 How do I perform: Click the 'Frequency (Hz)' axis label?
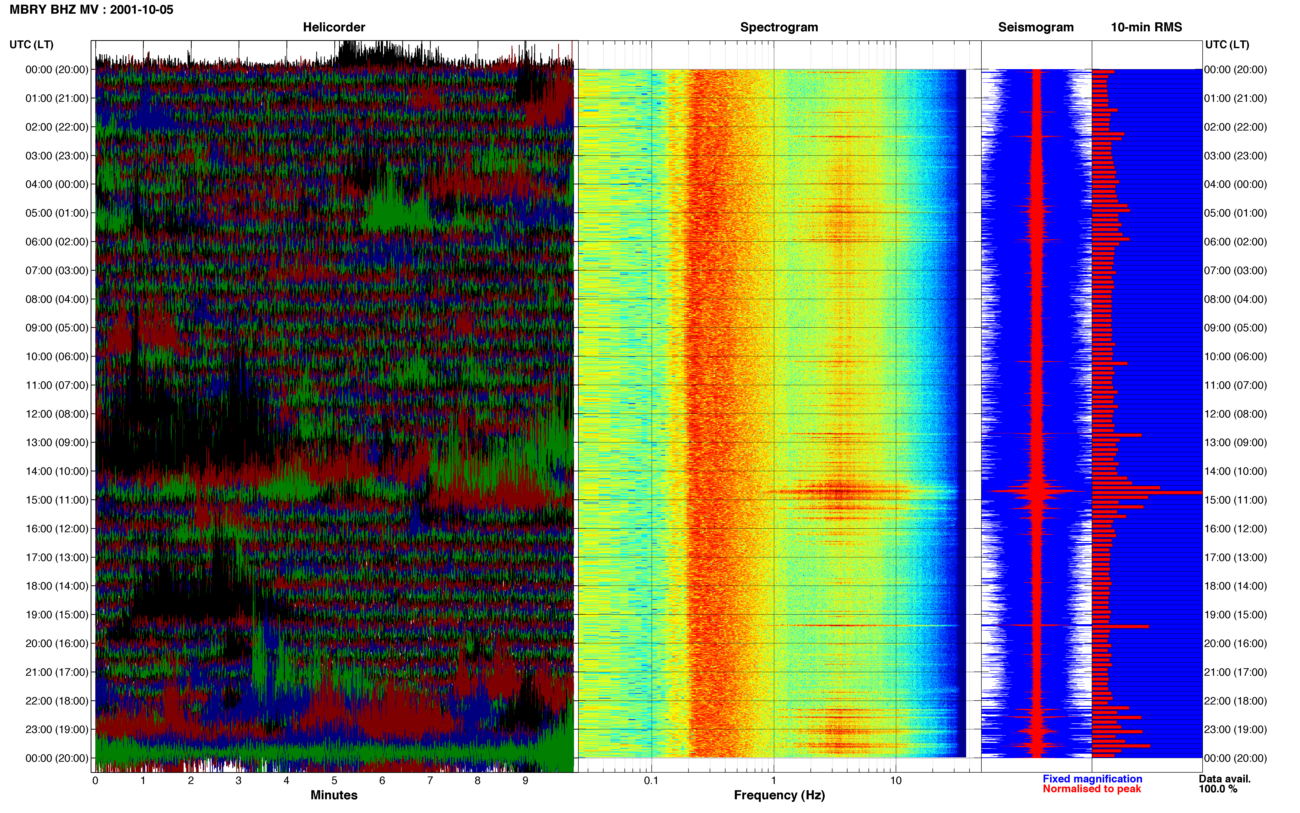[779, 795]
